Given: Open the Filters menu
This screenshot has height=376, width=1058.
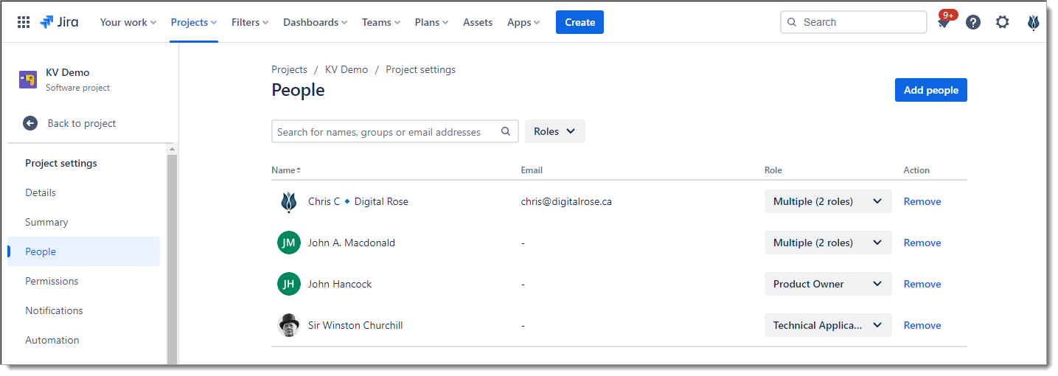Looking at the screenshot, I should coord(249,22).
